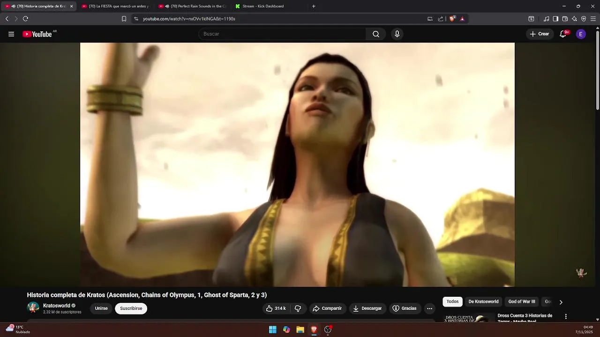Click the 2,32 M de suscriptores text
The width and height of the screenshot is (600, 337).
coord(62,312)
